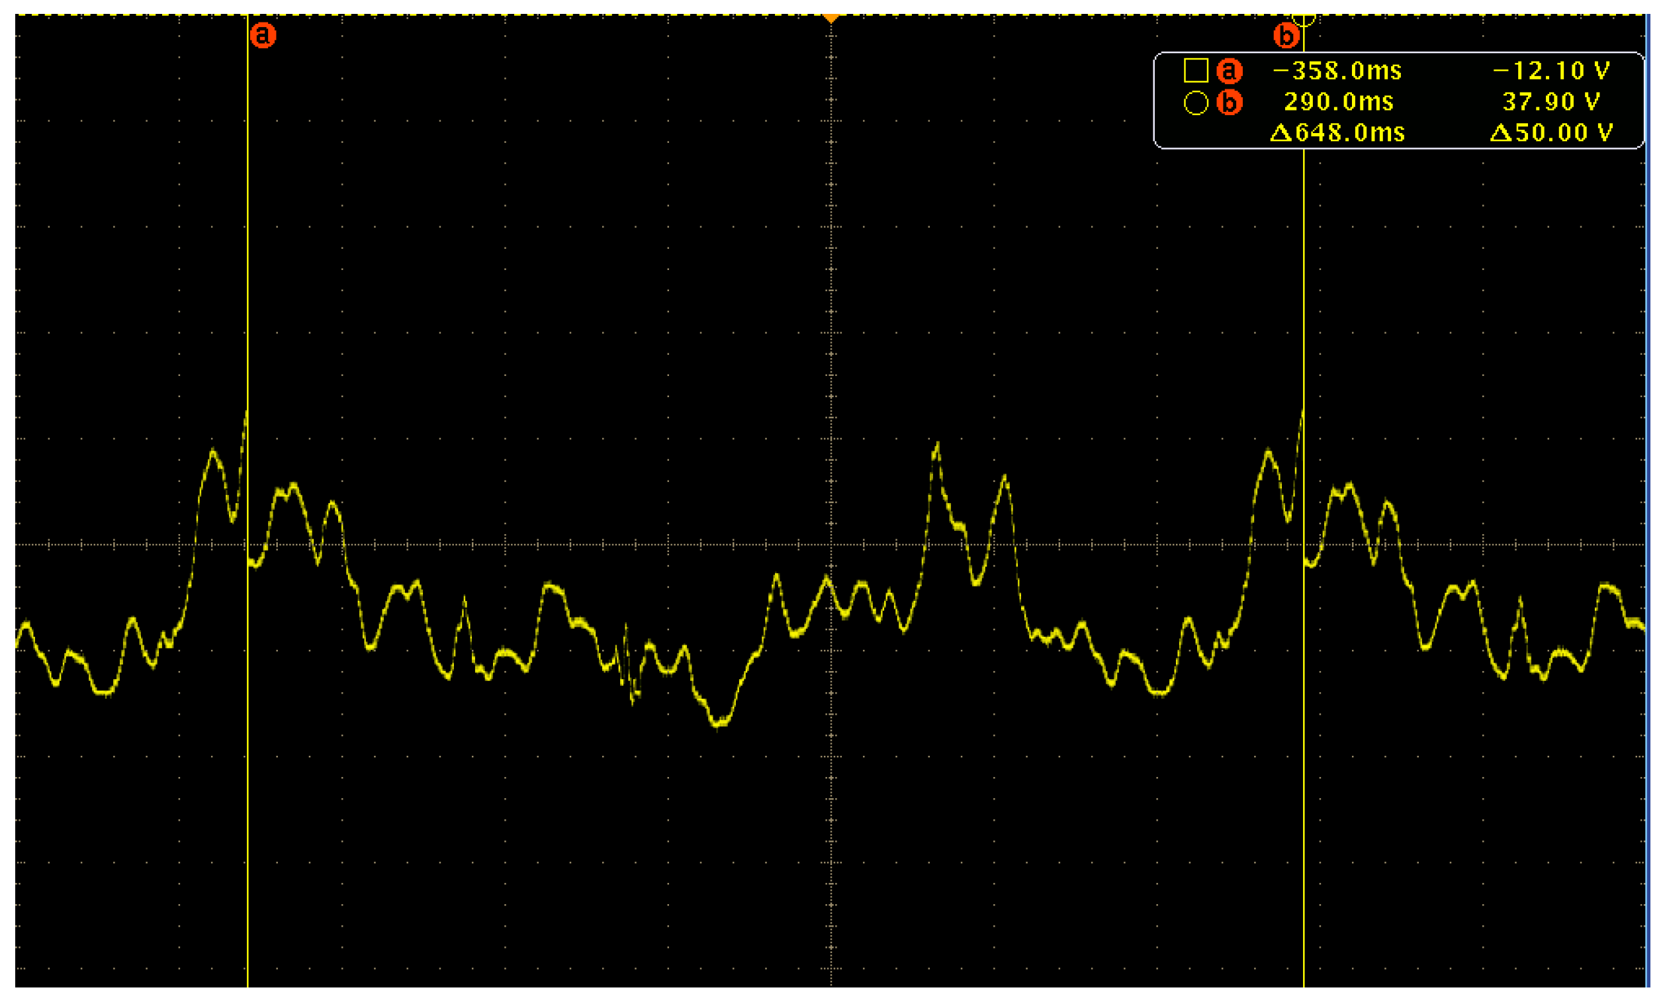Click the round cursor b symbol in readout
The image size is (1663, 1006).
click(1195, 103)
